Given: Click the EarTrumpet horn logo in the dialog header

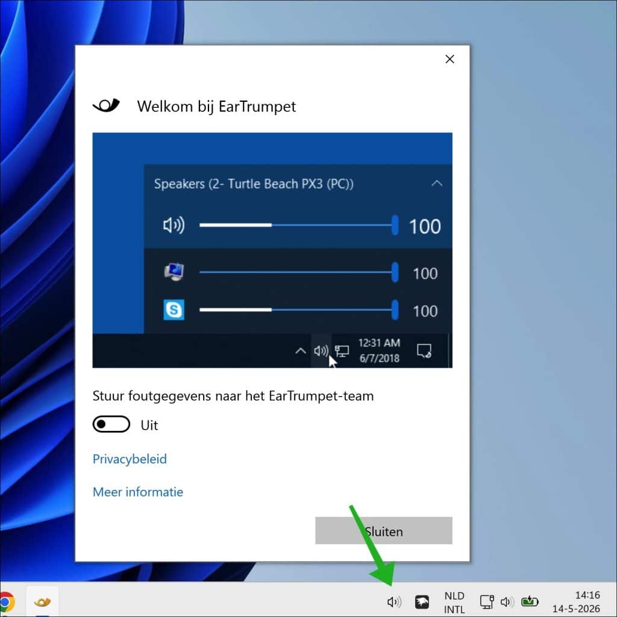Looking at the screenshot, I should (106, 105).
